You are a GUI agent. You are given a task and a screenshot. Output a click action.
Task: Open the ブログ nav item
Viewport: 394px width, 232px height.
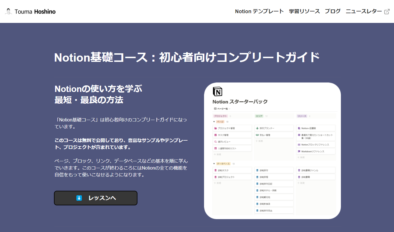point(333,11)
